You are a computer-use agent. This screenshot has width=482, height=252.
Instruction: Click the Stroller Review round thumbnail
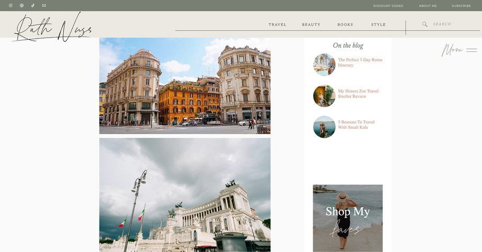[x=325, y=96]
